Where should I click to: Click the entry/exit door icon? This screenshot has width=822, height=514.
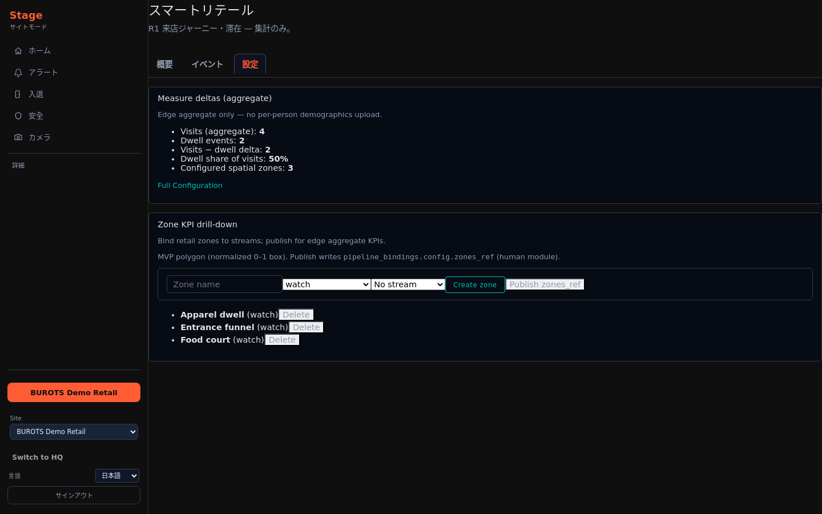(18, 94)
